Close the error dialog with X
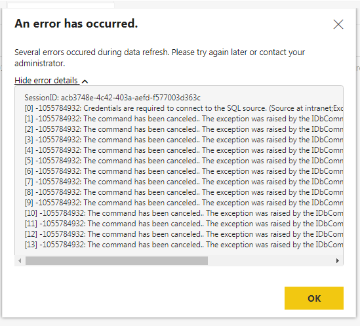Viewport: 360px width, 326px height. 338,24
